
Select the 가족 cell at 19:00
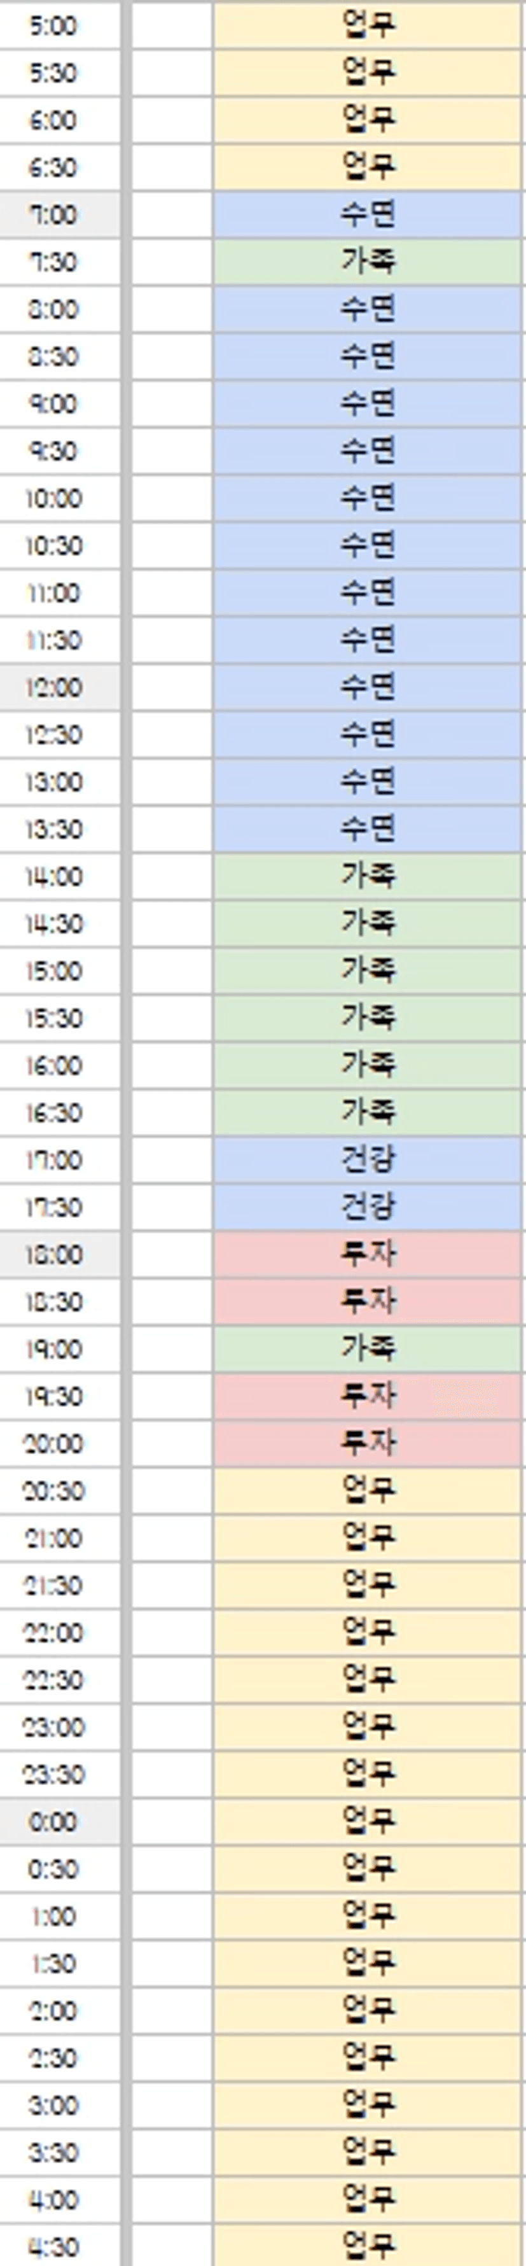coord(367,1348)
